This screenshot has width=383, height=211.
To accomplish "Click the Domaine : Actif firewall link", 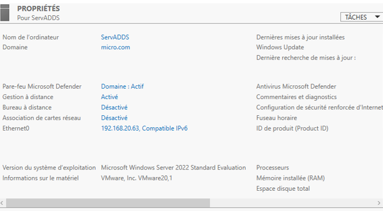I will point(123,86).
